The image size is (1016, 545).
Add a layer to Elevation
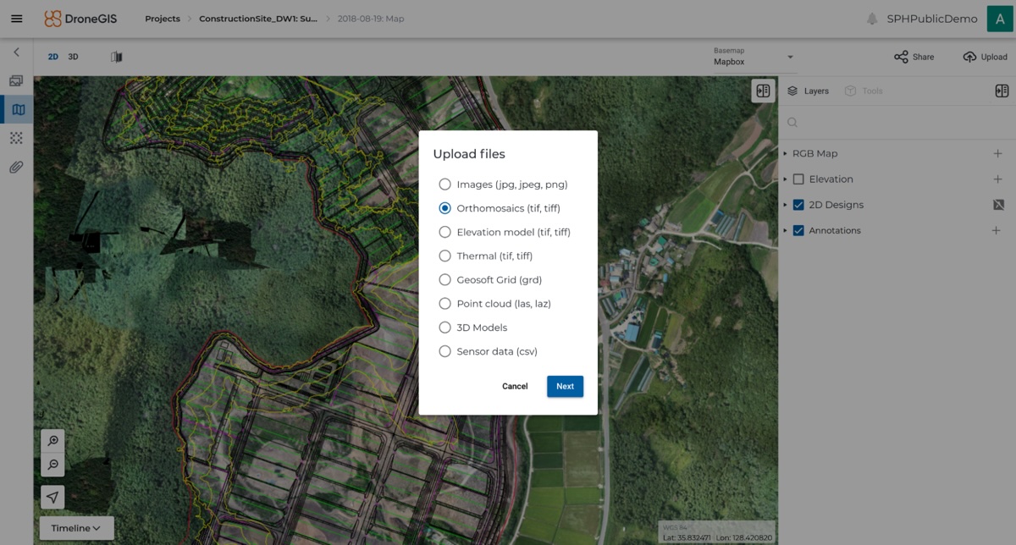click(x=997, y=179)
